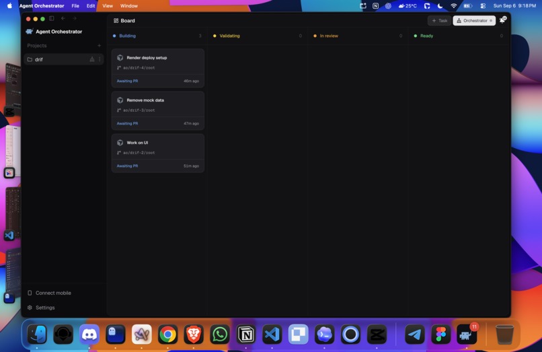Open the Edit menu
Screen dimensions: 542x352
91,5
